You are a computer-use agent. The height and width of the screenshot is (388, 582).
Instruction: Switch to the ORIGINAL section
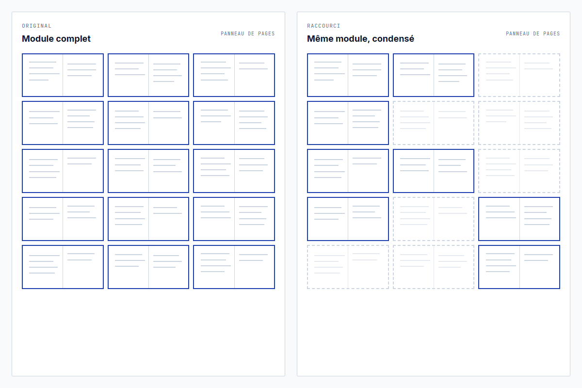[x=36, y=26]
